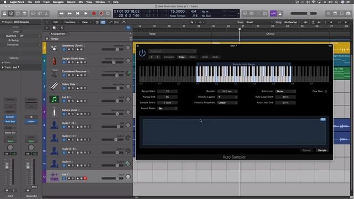Solo the Considered Response track

[x=73, y=75]
